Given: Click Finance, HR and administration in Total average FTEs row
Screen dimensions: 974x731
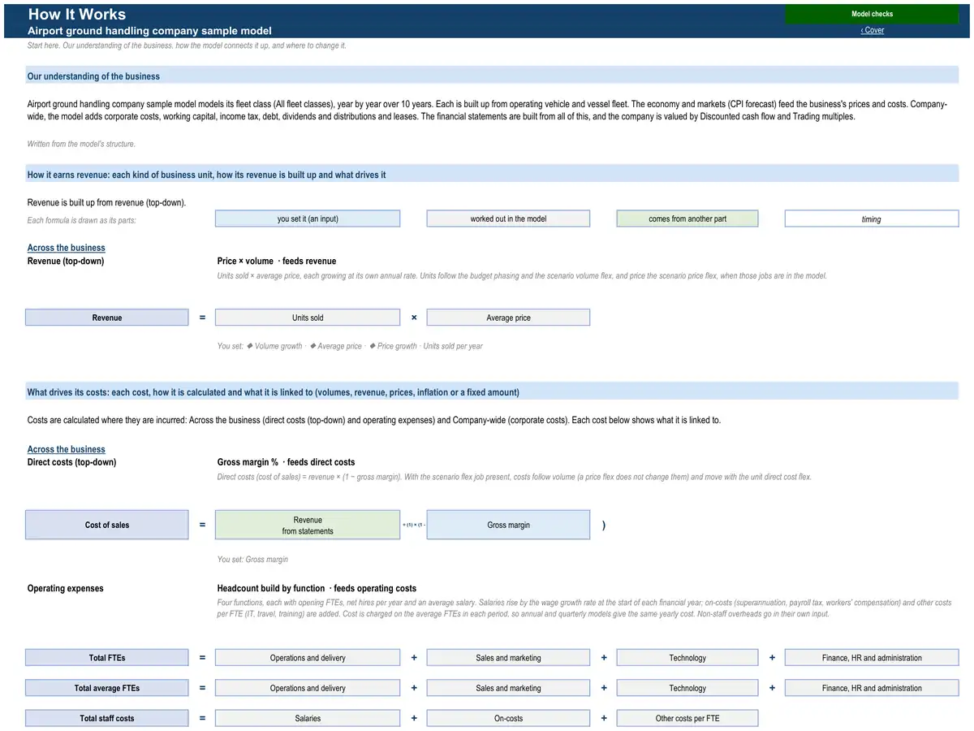Looking at the screenshot, I should point(872,688).
